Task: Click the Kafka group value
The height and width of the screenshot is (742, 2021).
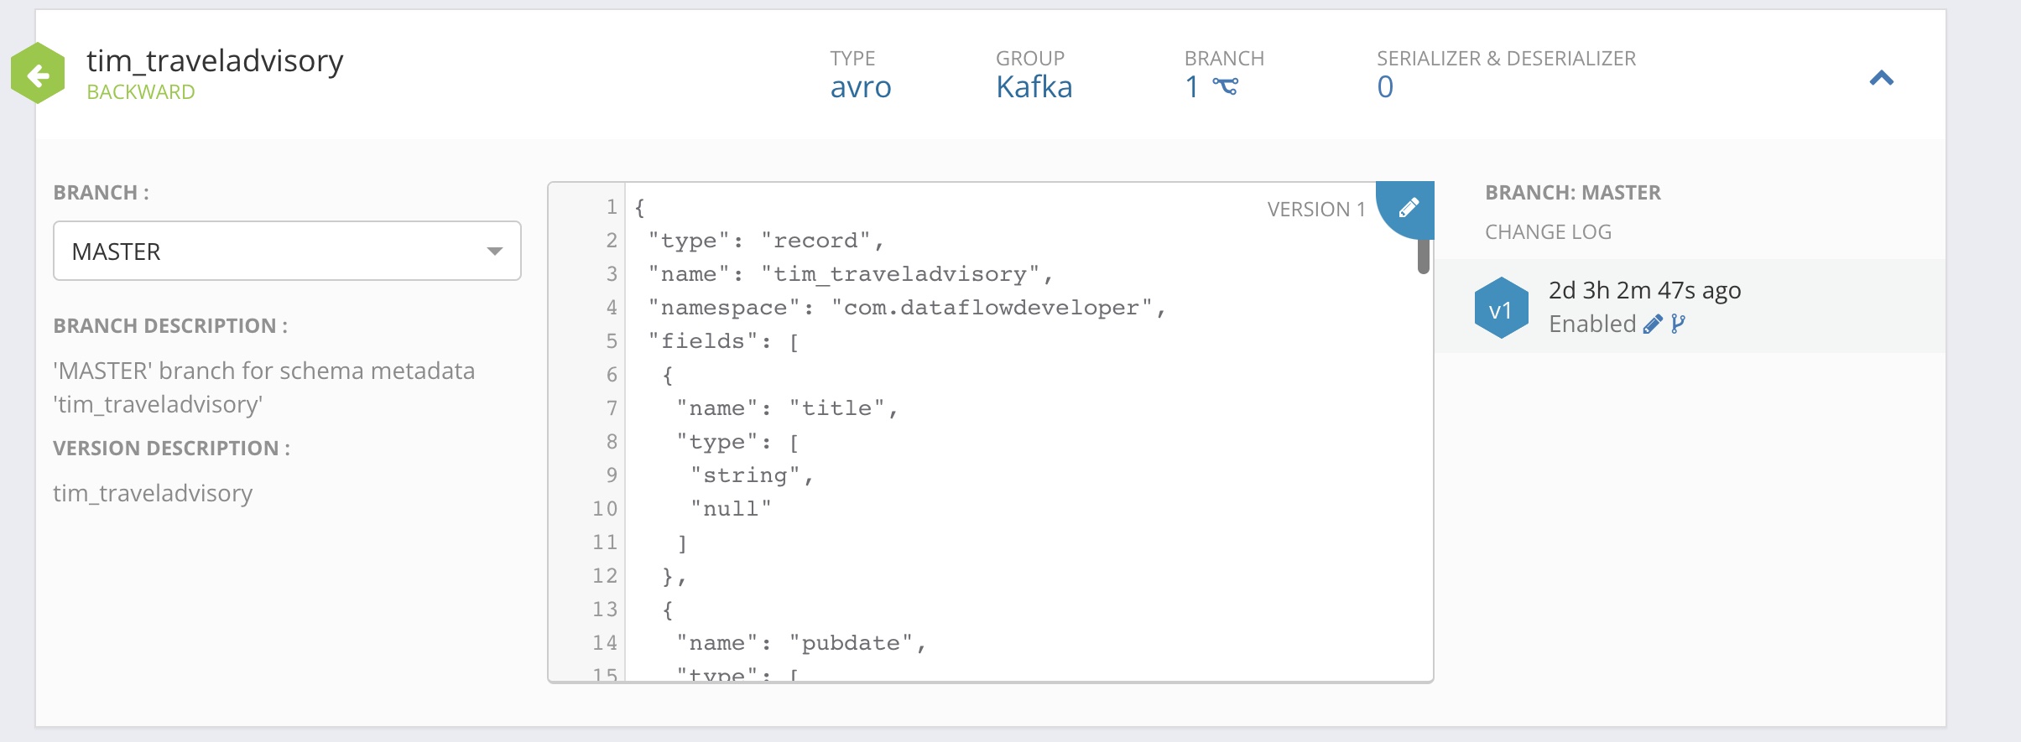Action: click(x=1034, y=87)
